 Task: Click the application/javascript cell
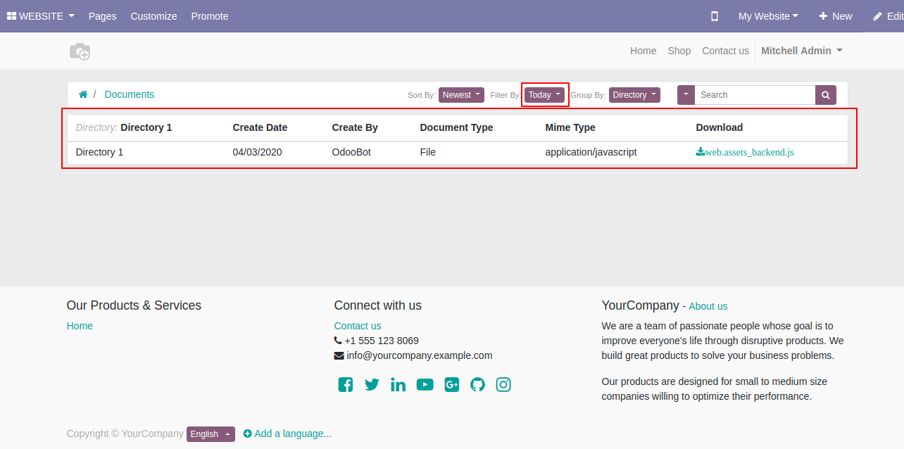tap(591, 152)
